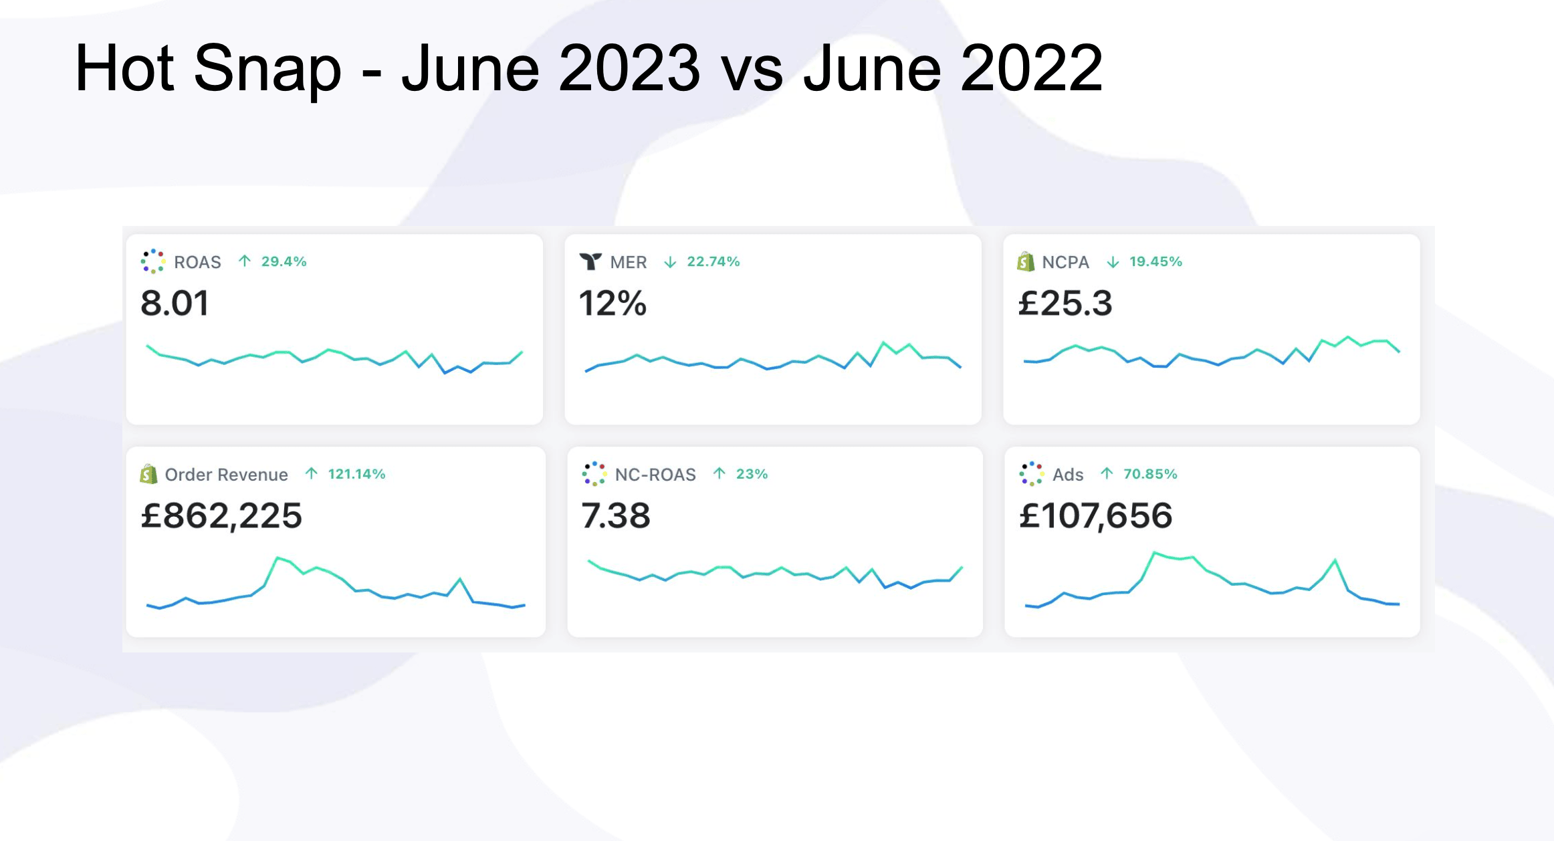Click the up arrow beside Order Revenue 121.14%
The width and height of the screenshot is (1554, 841).
tap(311, 474)
